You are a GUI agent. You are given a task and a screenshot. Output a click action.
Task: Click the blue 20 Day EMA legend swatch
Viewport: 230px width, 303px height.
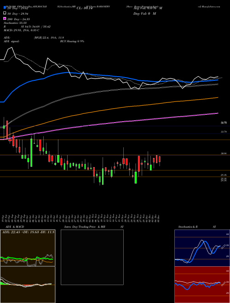[x=5, y=8]
